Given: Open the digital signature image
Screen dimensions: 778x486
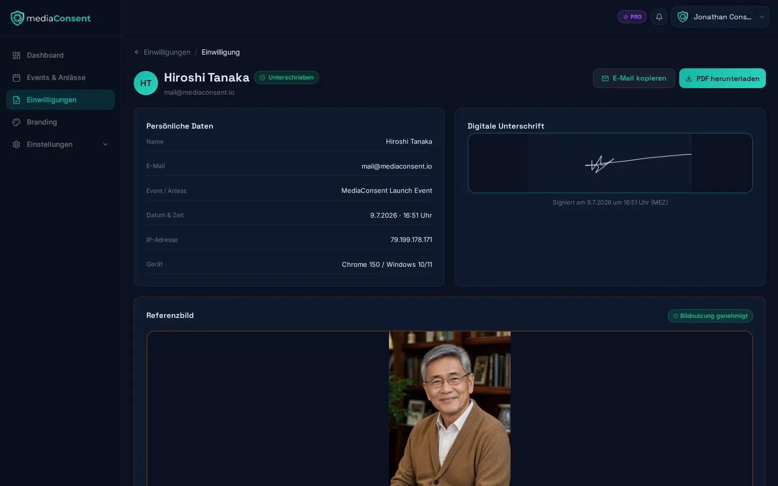Looking at the screenshot, I should (x=610, y=163).
